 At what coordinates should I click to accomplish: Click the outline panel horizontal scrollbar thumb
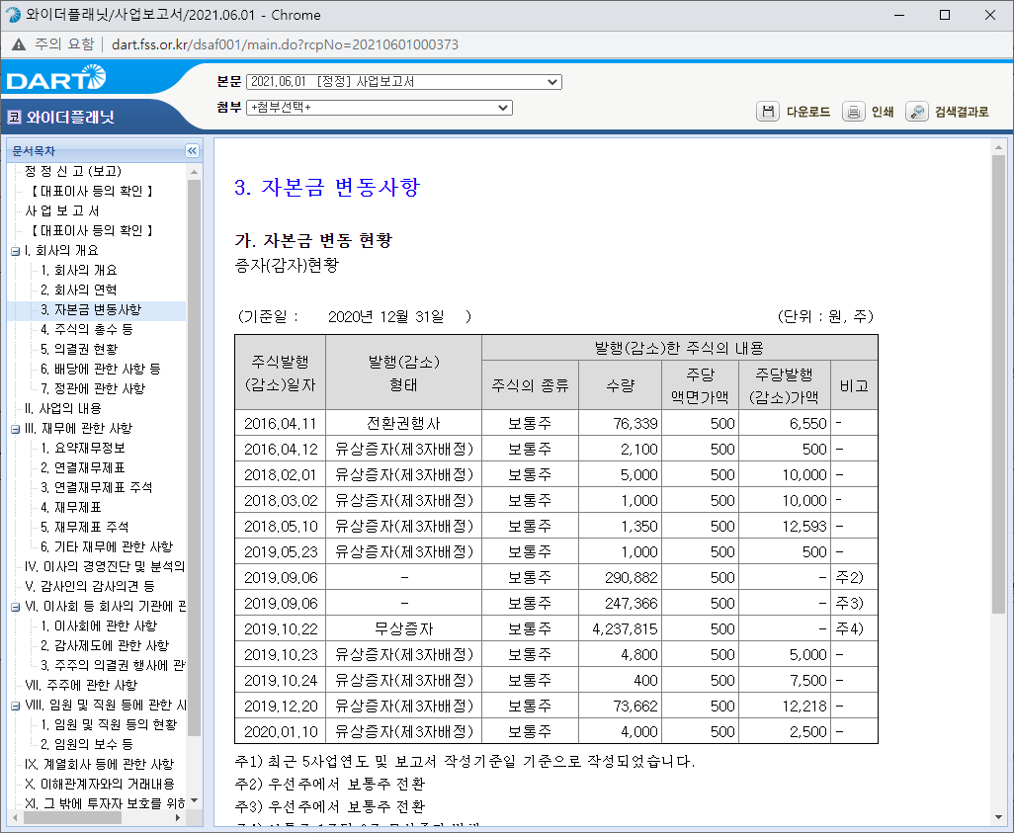click(x=72, y=817)
